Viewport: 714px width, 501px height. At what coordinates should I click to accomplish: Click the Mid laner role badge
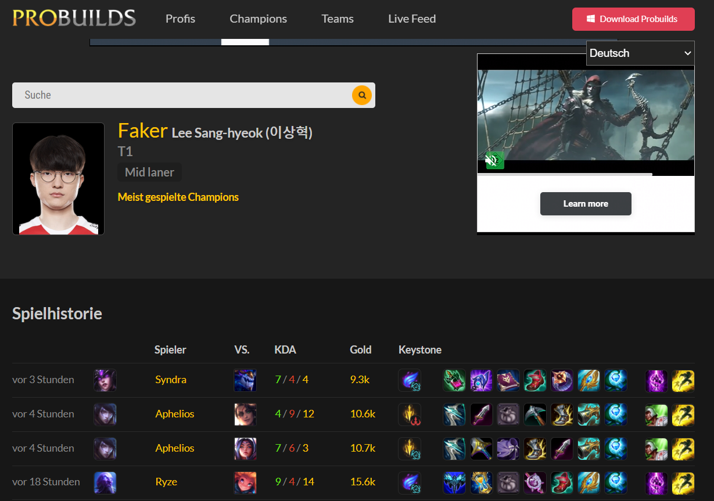coord(149,172)
